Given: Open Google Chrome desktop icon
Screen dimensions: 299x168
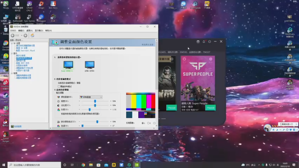Looking at the screenshot, I should coord(6,46).
